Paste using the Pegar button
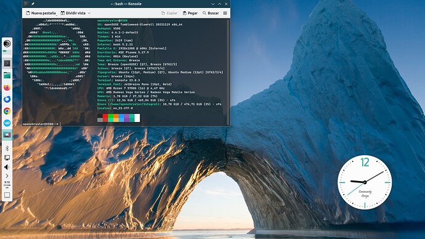 click(x=190, y=13)
